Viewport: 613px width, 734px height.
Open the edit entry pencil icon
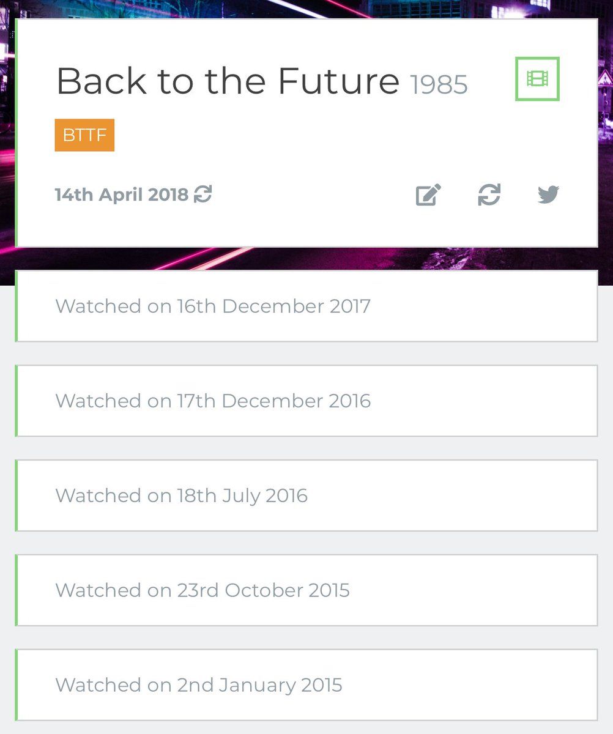click(x=428, y=195)
